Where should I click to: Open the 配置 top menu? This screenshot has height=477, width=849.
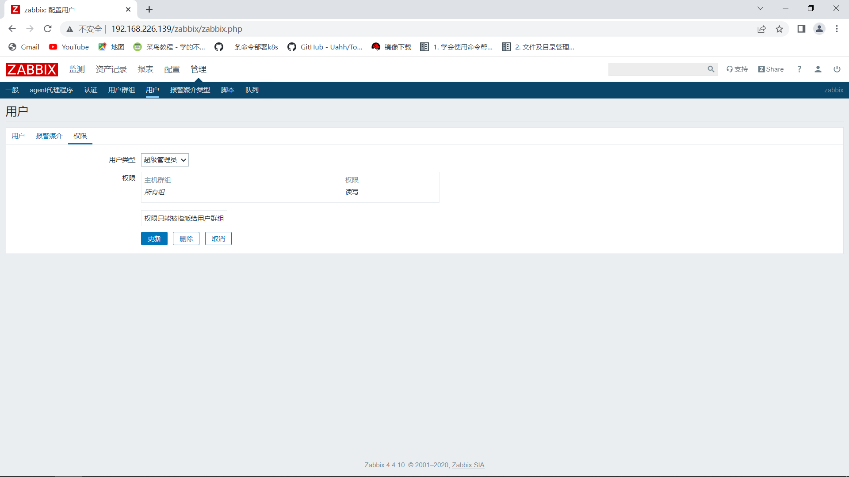[172, 69]
